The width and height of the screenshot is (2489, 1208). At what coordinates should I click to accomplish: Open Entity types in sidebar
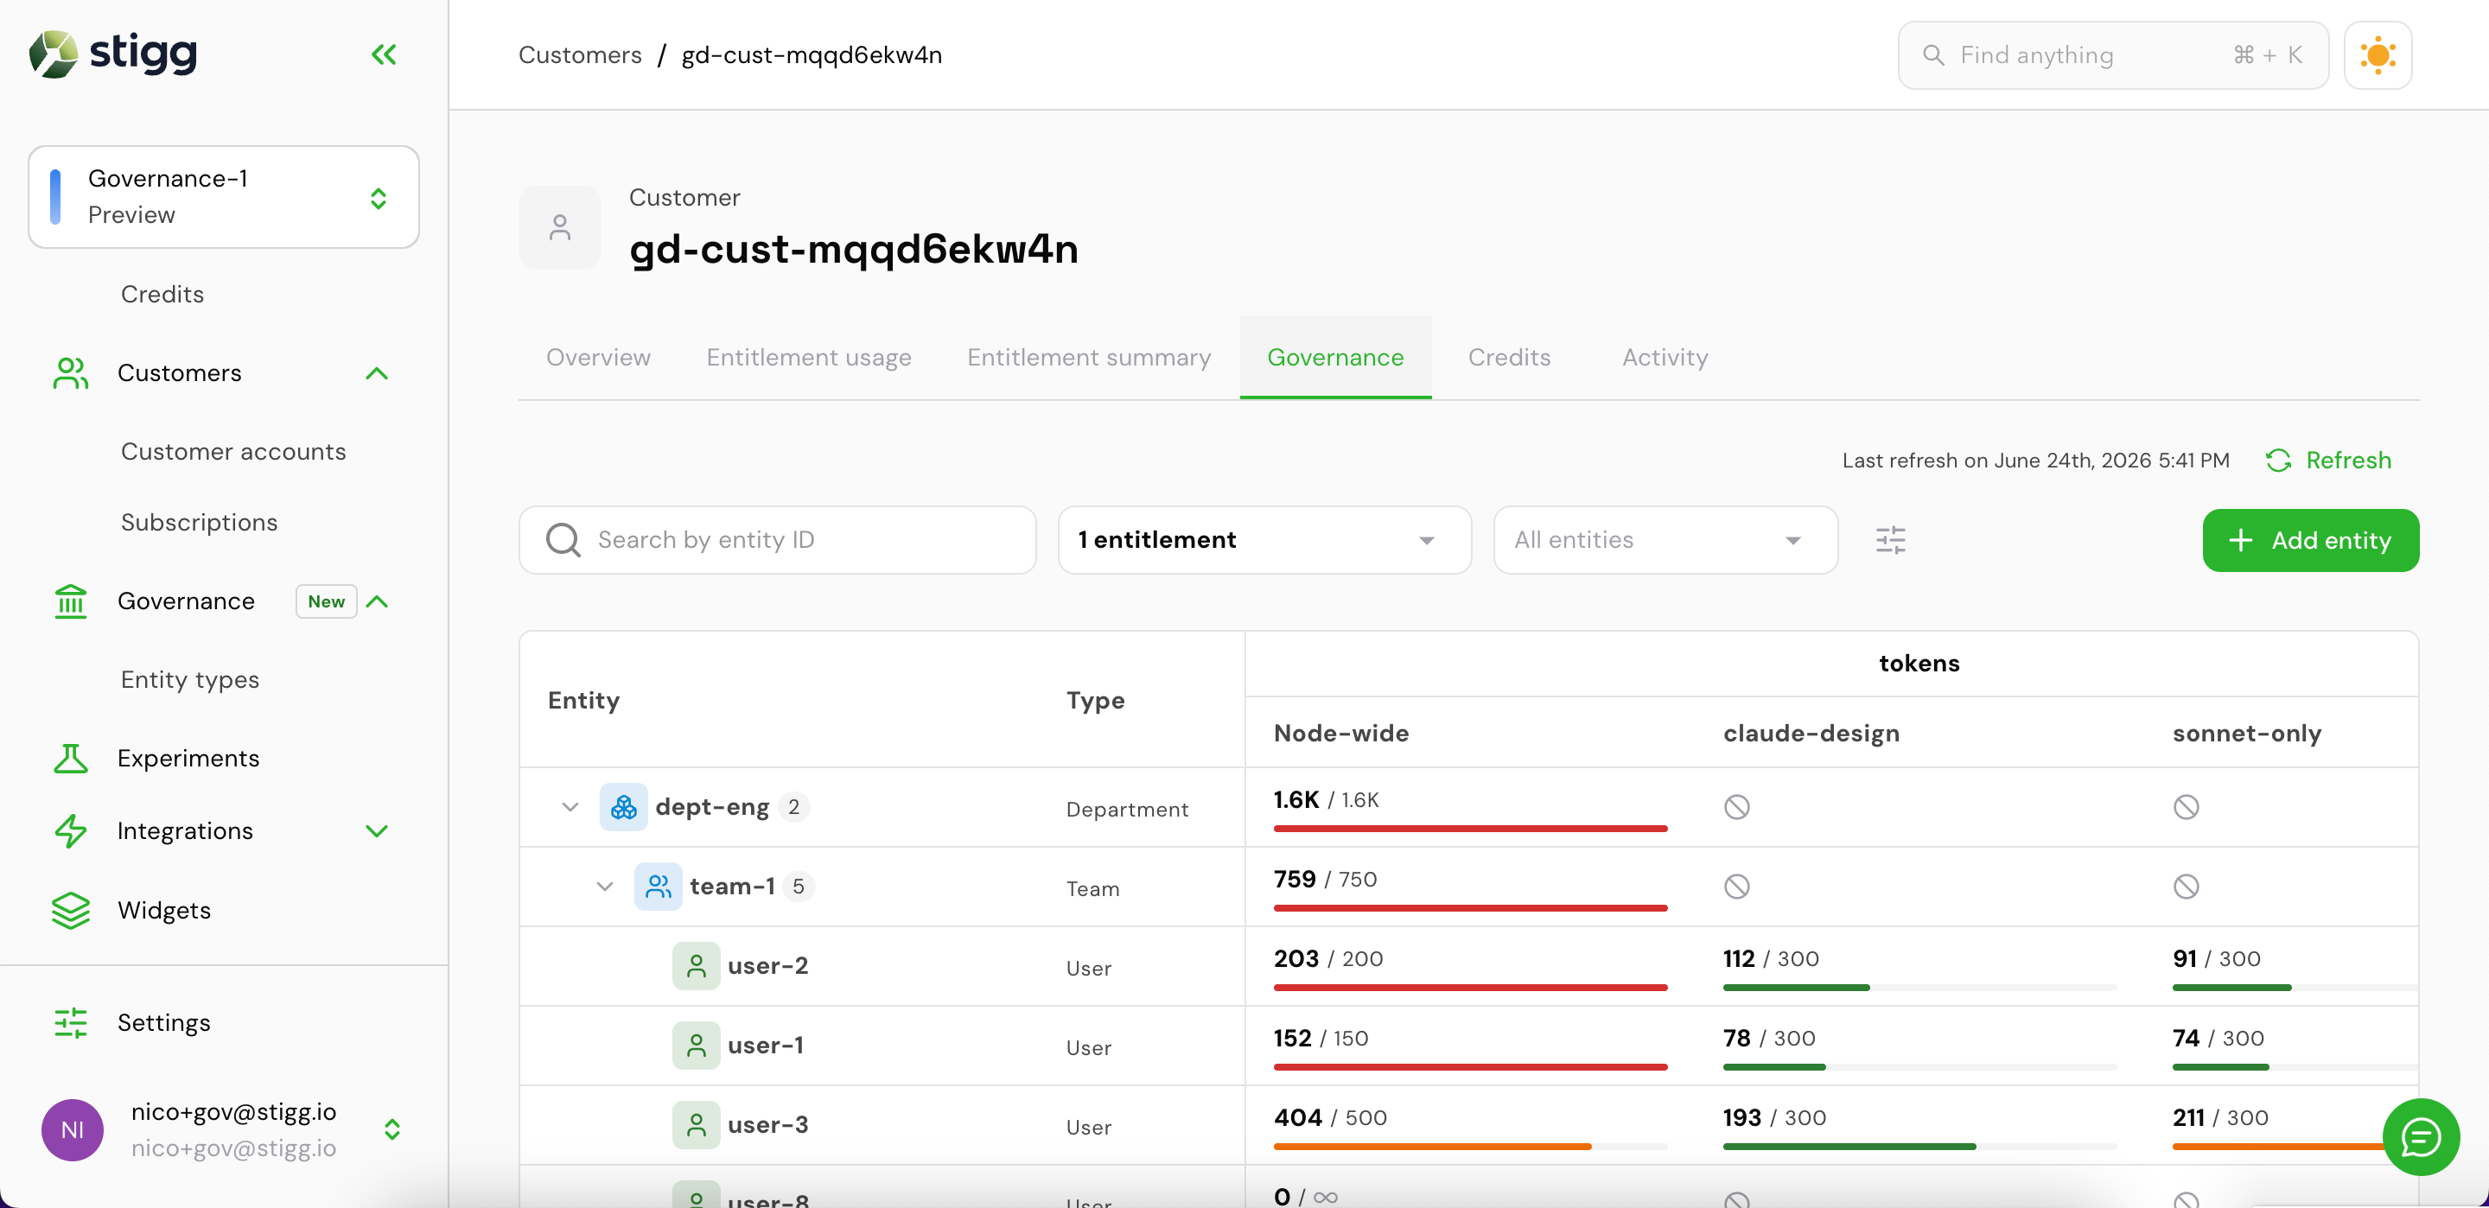tap(190, 680)
